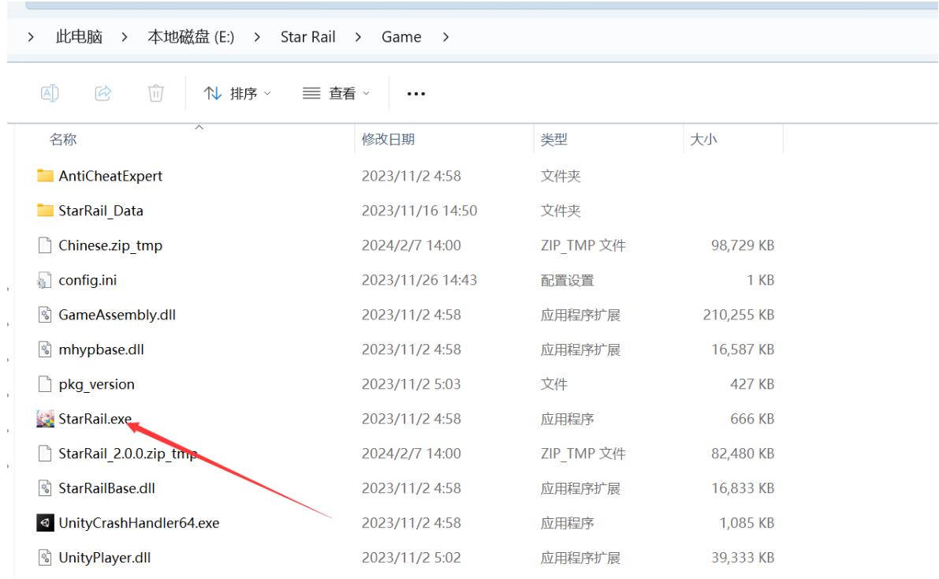Select the StarRail.exe application icon
The width and height of the screenshot is (939, 579).
pyautogui.click(x=45, y=418)
